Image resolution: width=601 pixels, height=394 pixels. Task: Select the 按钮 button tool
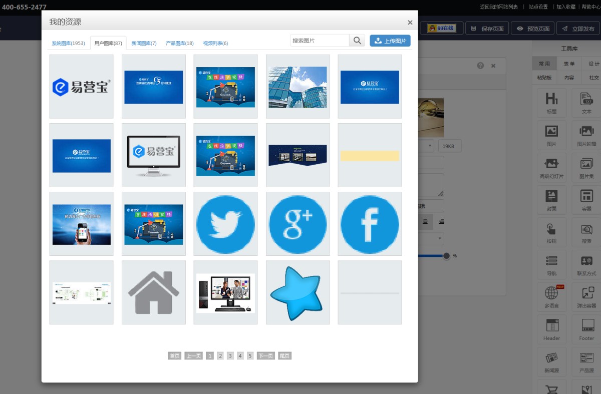click(551, 233)
